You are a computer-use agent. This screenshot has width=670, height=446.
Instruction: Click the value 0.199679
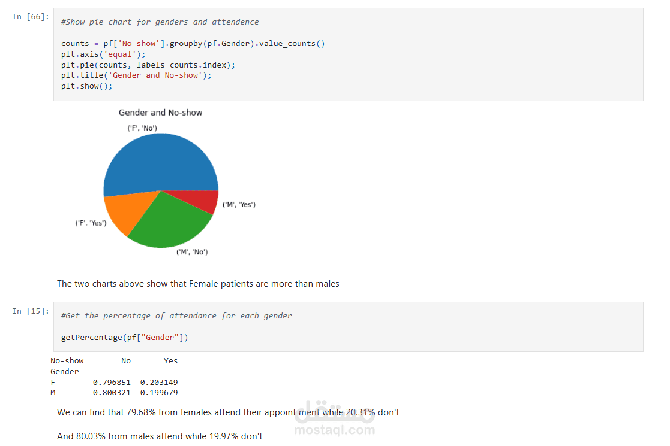(x=159, y=392)
